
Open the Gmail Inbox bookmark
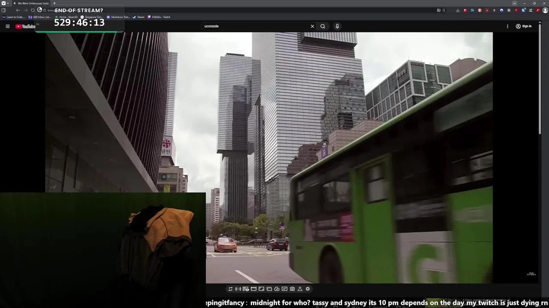click(40, 17)
